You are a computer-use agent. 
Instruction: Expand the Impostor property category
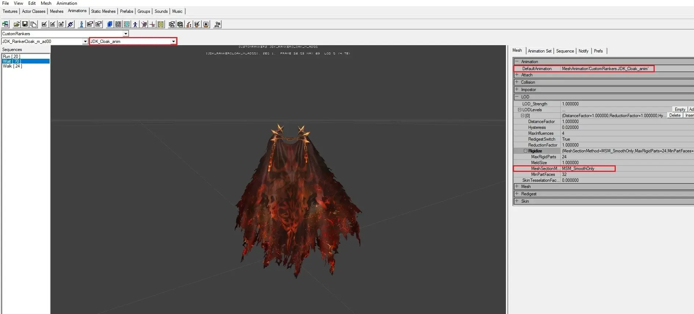tap(517, 89)
